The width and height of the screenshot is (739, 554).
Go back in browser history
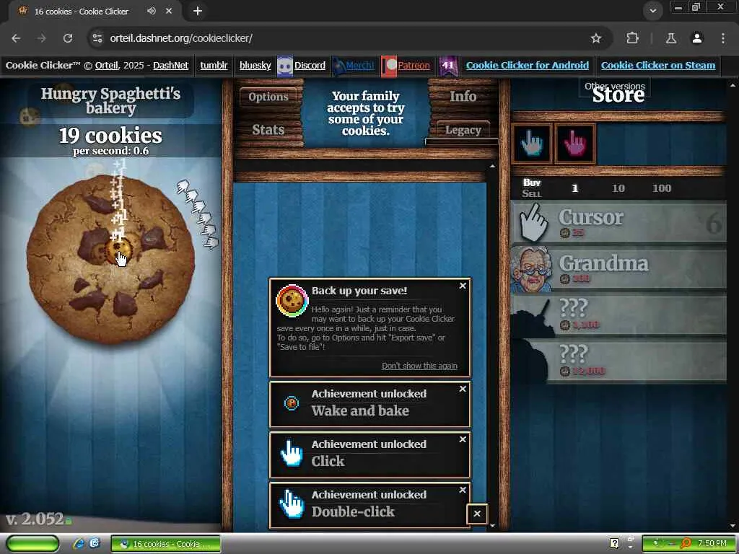point(16,38)
